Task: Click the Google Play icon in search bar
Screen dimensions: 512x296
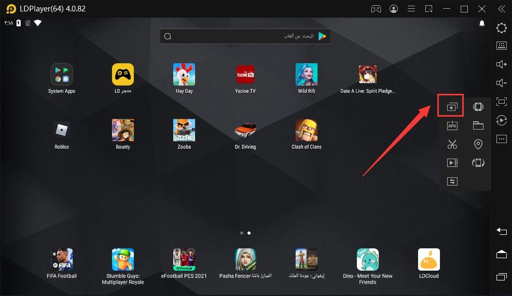Action: coord(322,36)
